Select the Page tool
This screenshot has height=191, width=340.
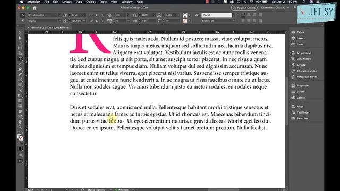(x=20, y=43)
